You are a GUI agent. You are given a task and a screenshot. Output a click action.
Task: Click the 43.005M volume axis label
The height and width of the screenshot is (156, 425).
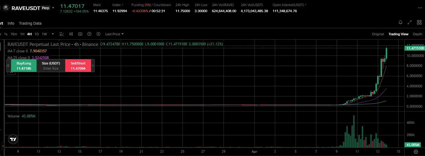(x=413, y=145)
